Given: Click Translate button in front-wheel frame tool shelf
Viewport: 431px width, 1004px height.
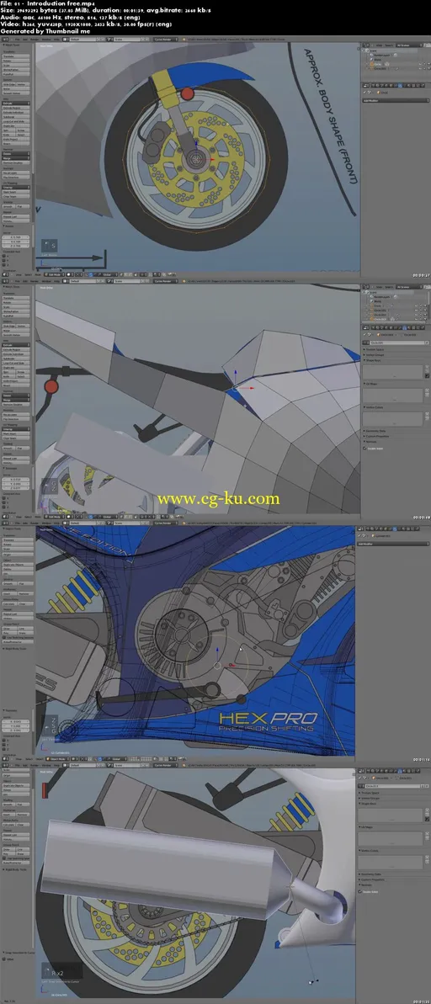Looking at the screenshot, I should click(16, 56).
